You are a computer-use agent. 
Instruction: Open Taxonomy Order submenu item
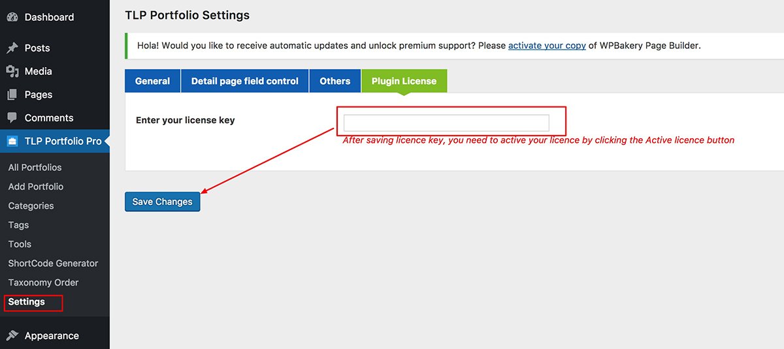coord(43,282)
